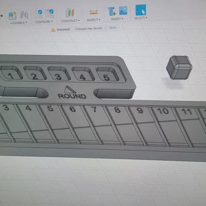Image resolution: width=206 pixels, height=206 pixels.
Task: Select the triangle marker above ROUND
Action: 70,90
